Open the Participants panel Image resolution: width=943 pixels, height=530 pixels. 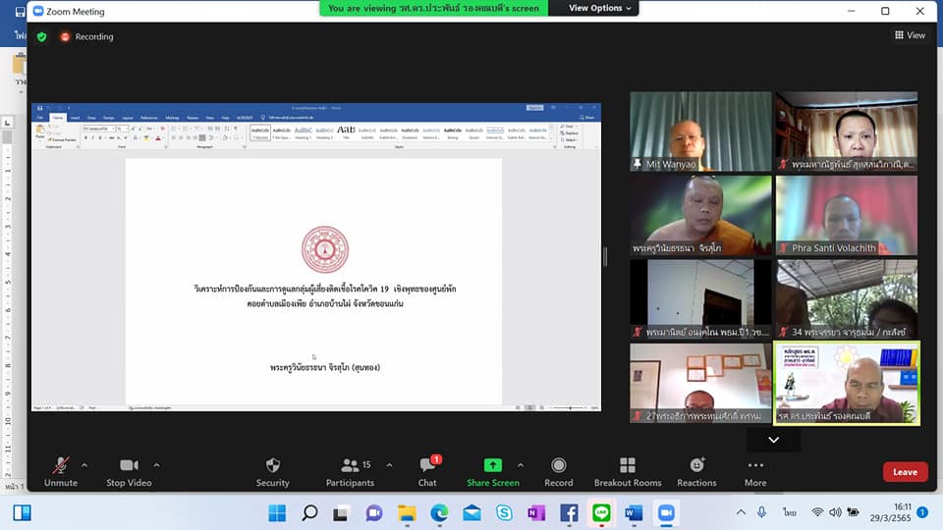pyautogui.click(x=350, y=472)
